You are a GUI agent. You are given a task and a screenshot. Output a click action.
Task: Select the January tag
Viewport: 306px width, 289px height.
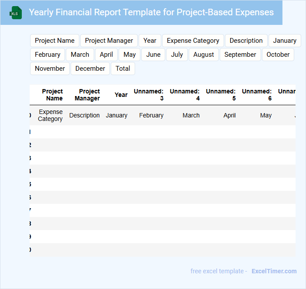(285, 41)
